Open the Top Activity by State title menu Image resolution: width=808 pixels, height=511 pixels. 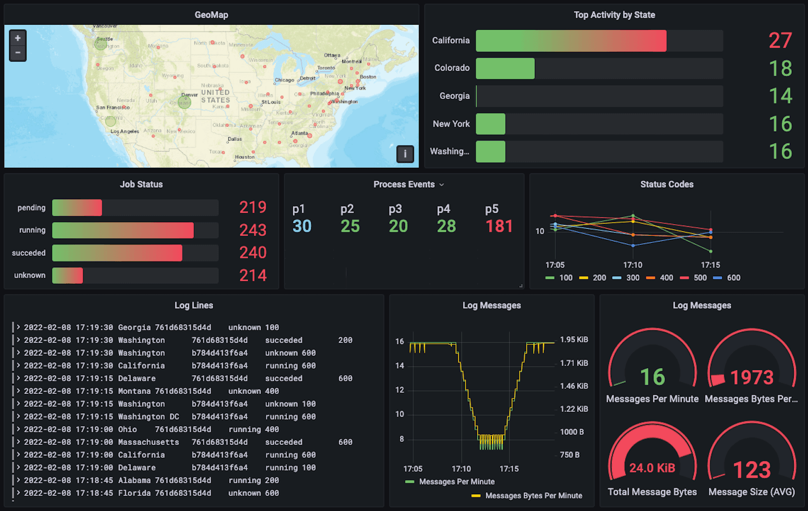(x=615, y=15)
